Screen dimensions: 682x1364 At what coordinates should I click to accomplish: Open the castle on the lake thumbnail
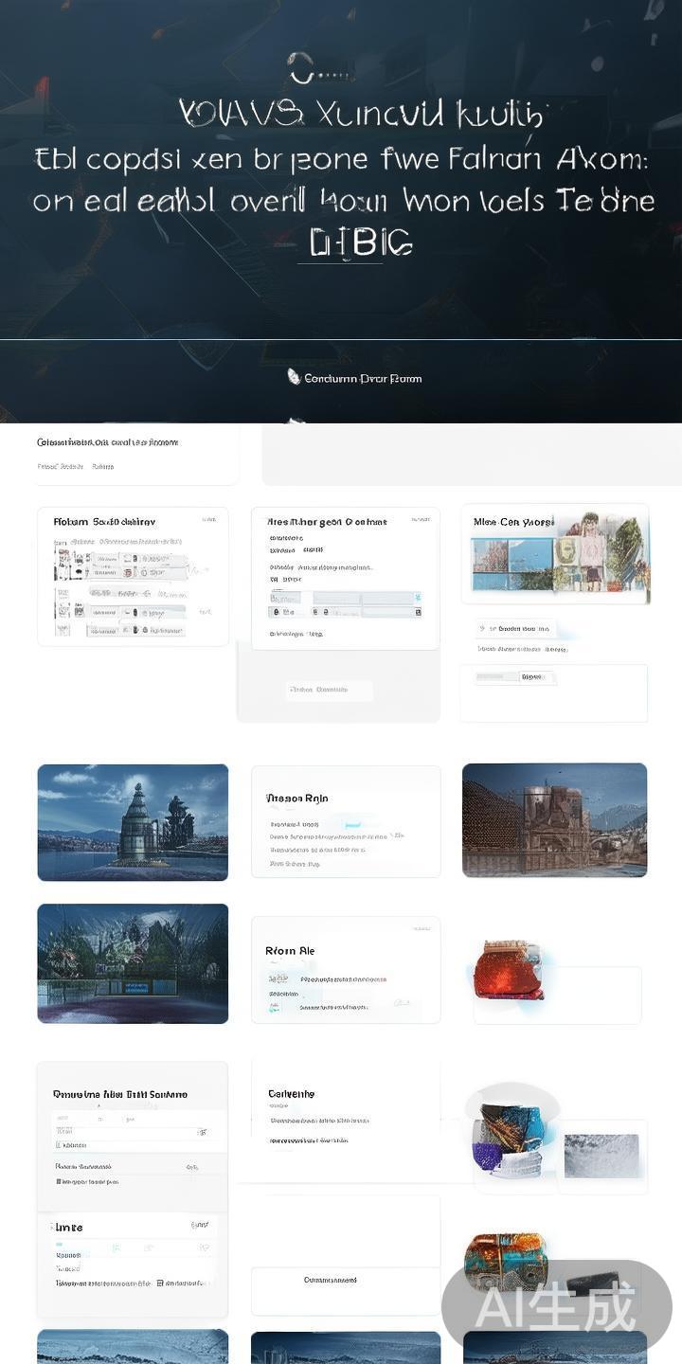coord(133,822)
